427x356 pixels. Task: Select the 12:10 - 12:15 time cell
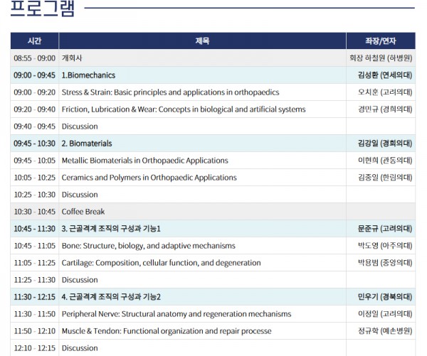(x=34, y=348)
